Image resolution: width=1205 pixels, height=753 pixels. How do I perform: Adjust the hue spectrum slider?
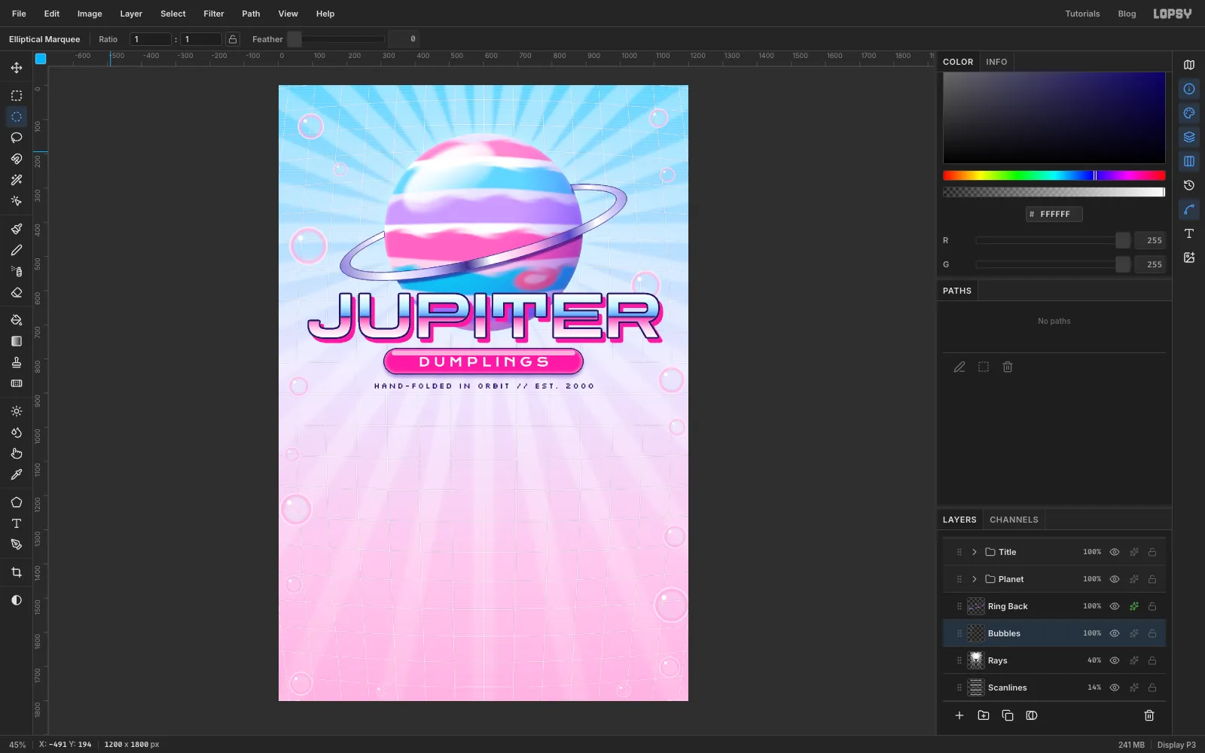pyautogui.click(x=1054, y=175)
